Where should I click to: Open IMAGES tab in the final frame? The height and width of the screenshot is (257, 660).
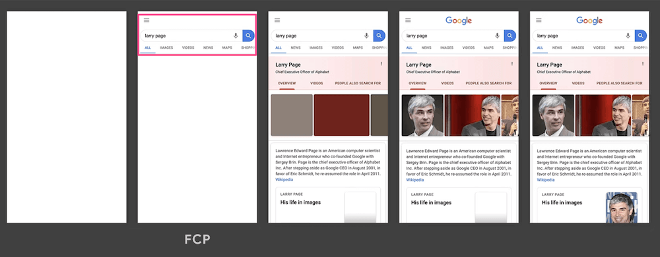[x=577, y=48]
